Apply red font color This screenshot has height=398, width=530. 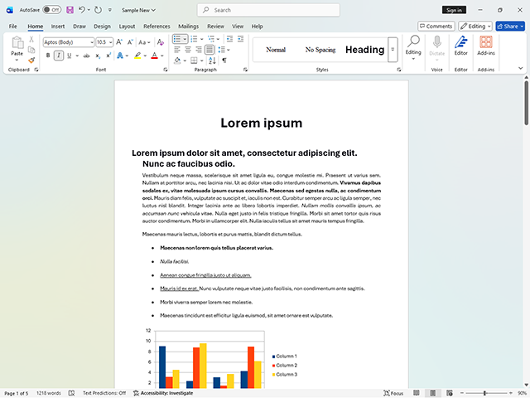click(x=155, y=56)
